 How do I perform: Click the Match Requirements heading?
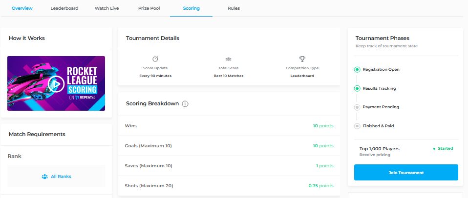[x=37, y=134]
